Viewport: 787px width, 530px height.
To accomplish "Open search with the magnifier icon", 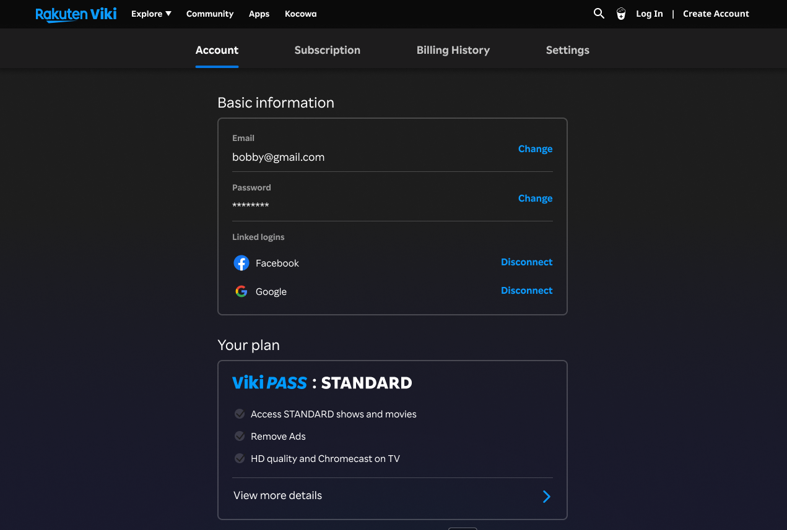I will tap(599, 14).
